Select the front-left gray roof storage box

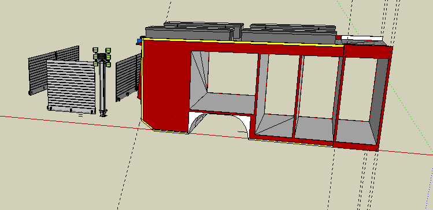click(190, 33)
